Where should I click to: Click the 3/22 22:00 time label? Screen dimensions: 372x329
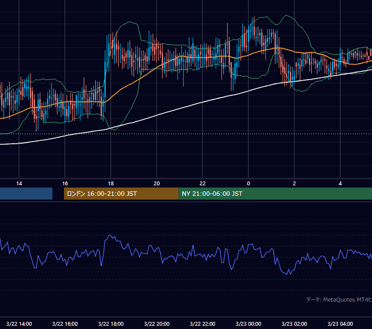coord(202,324)
